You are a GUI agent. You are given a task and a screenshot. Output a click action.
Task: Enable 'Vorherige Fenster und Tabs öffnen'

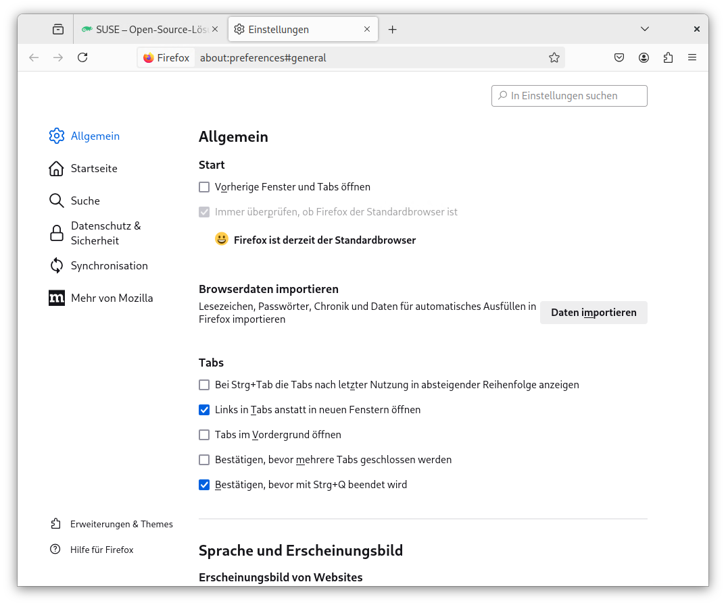pos(204,187)
